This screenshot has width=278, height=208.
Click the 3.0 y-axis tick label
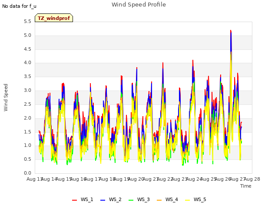(27, 91)
